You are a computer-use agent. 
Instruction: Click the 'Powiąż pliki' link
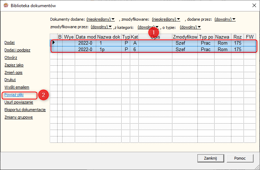(14, 95)
